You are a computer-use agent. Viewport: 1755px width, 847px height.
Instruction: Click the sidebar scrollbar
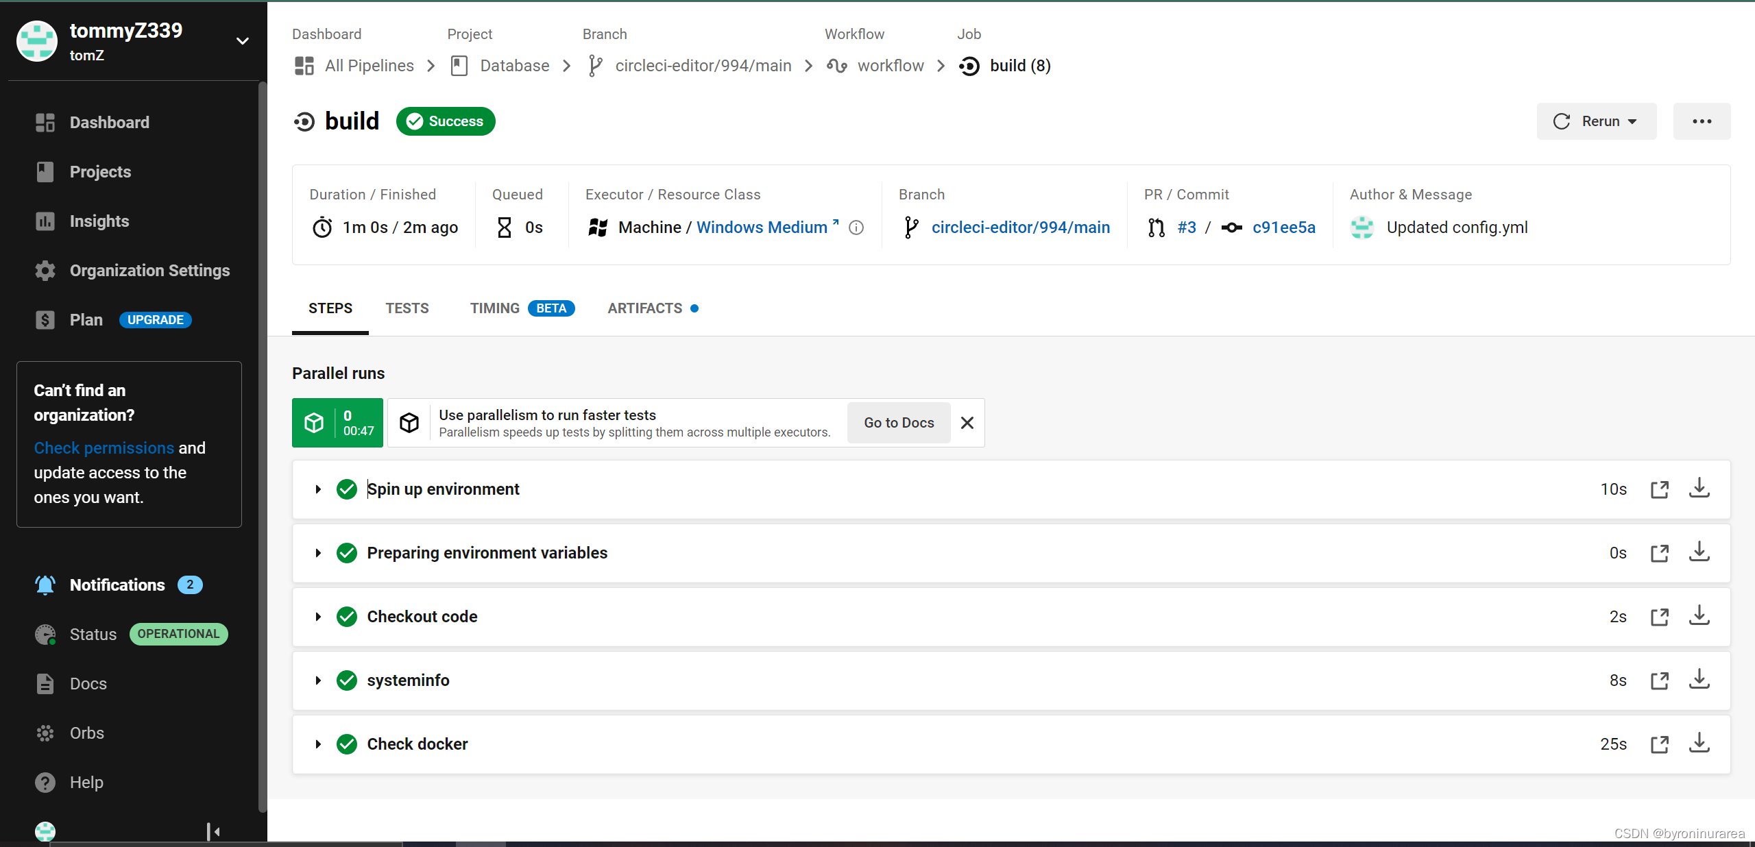[262, 445]
